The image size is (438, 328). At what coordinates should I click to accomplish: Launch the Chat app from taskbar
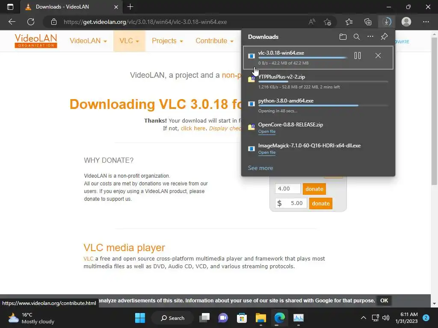click(x=223, y=318)
